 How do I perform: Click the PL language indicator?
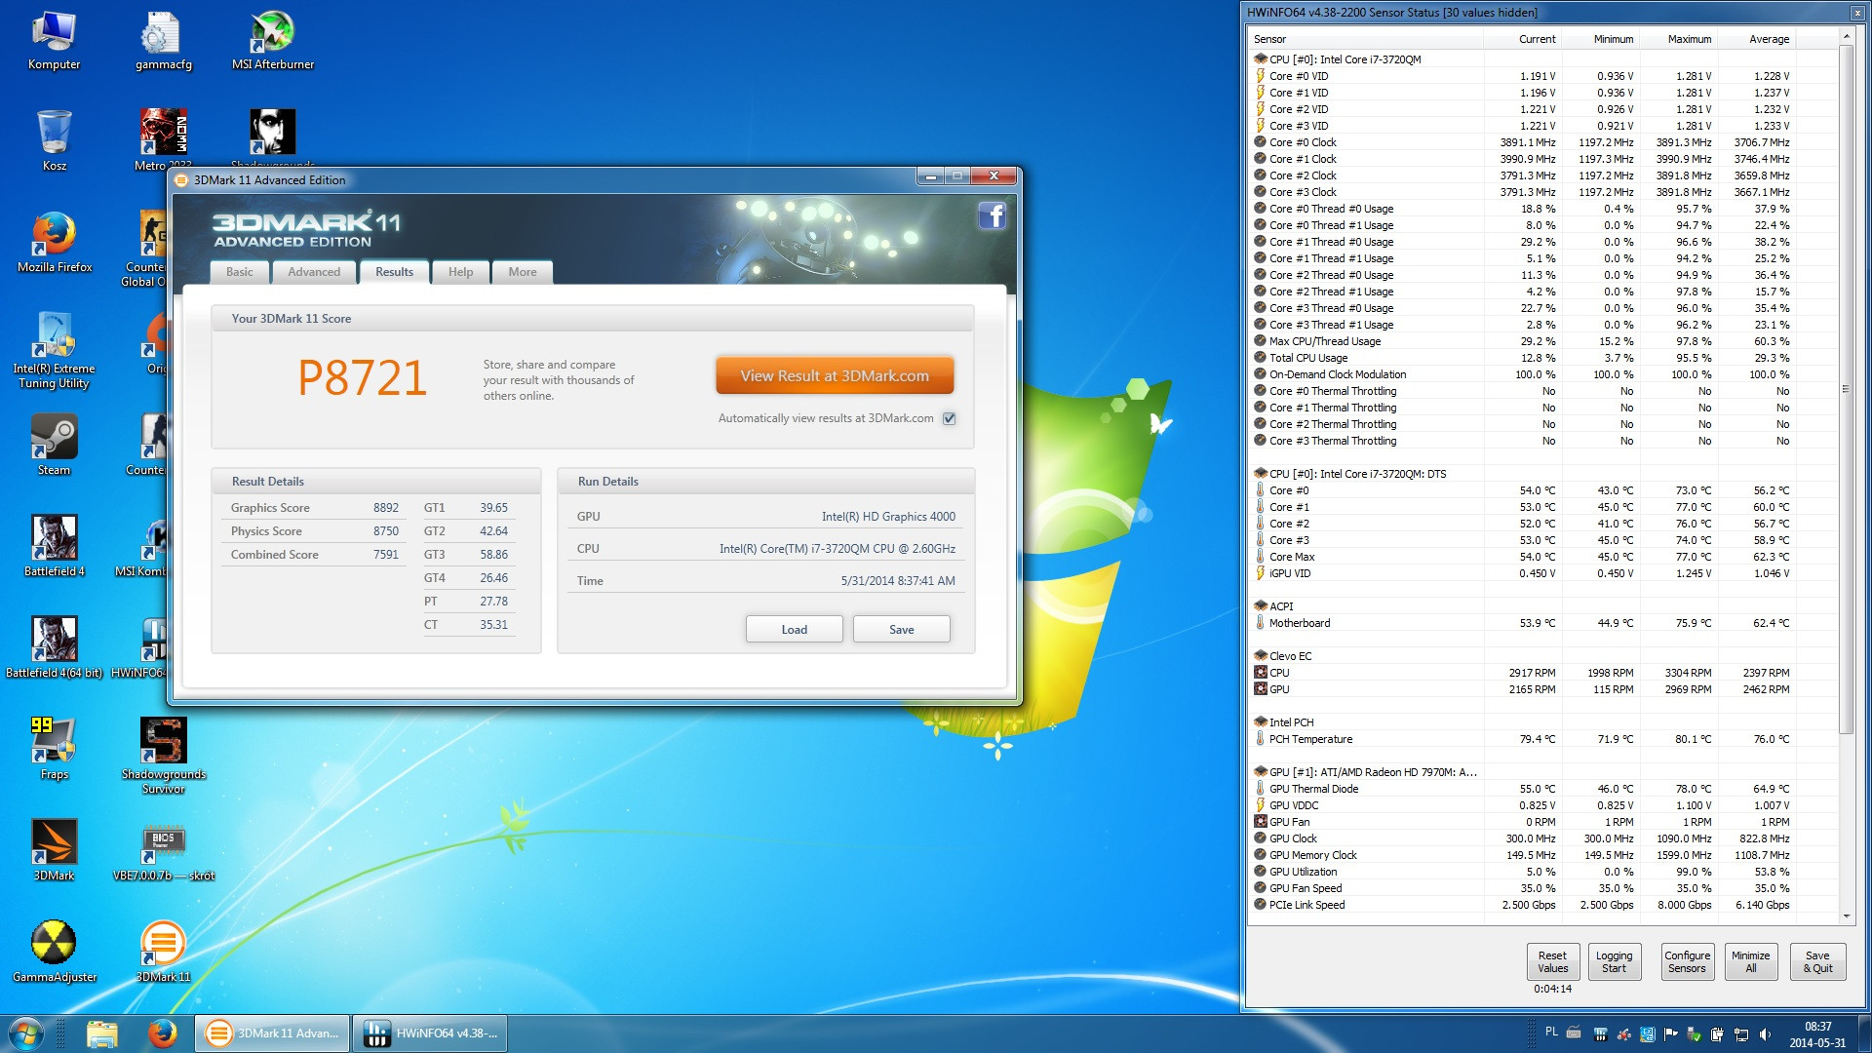pyautogui.click(x=1551, y=1032)
